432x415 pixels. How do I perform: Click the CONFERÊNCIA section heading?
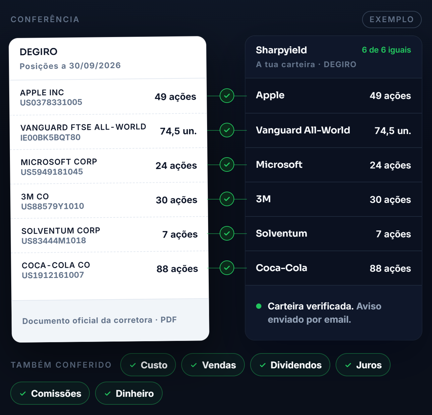coord(45,20)
